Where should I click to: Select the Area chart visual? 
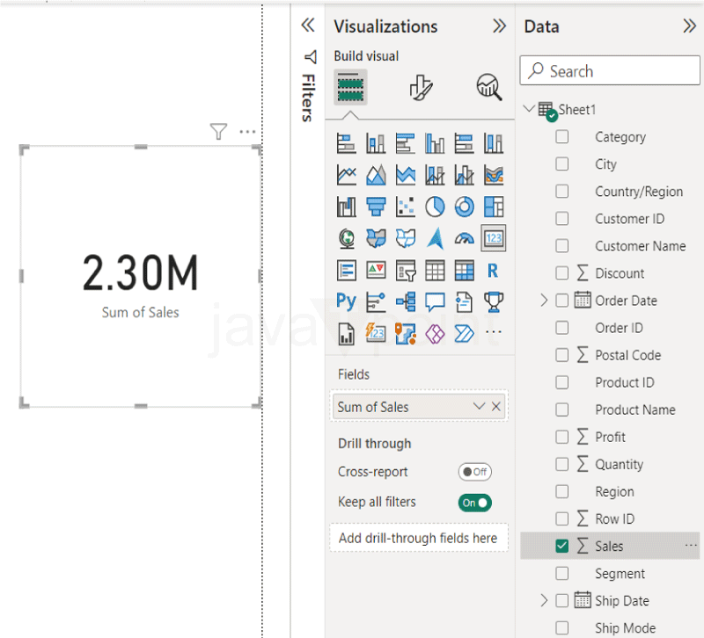click(376, 175)
